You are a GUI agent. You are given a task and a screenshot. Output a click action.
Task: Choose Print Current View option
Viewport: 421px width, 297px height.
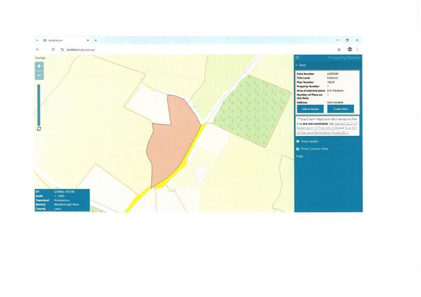pyautogui.click(x=313, y=149)
